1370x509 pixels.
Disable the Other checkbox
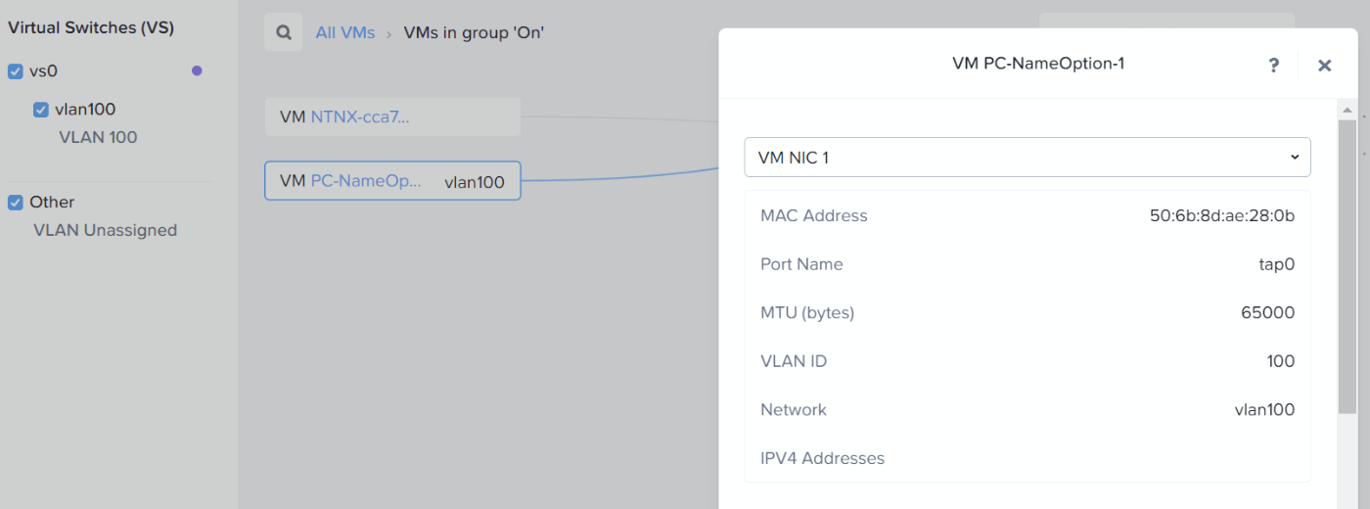[16, 203]
